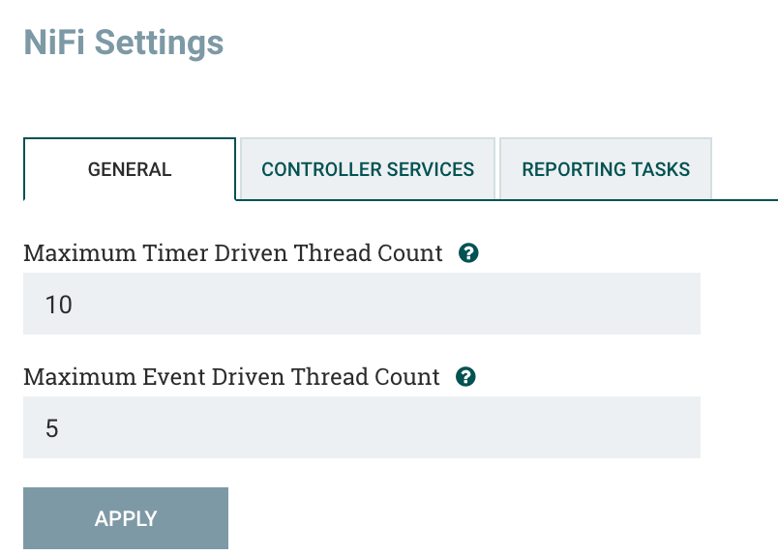Click the Maximum Event Driven Thread Count label
This screenshot has width=778, height=555.
pyautogui.click(x=231, y=377)
